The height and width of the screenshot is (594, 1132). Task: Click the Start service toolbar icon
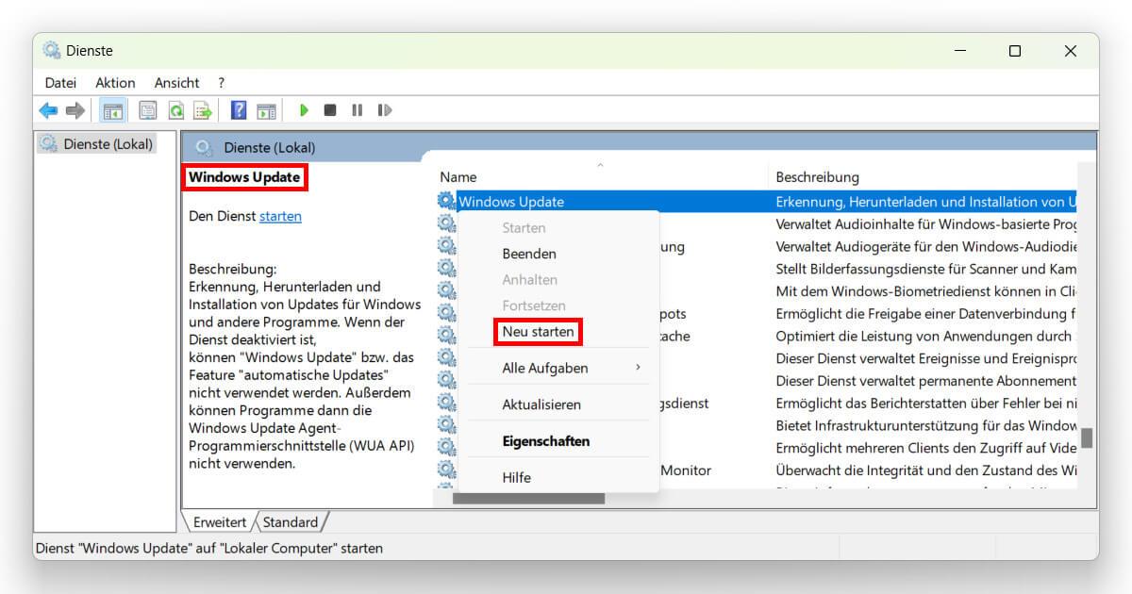(x=304, y=110)
